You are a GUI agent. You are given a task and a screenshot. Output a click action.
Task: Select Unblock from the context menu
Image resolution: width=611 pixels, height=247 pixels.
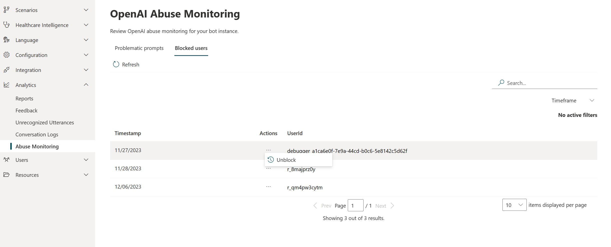[x=286, y=160]
